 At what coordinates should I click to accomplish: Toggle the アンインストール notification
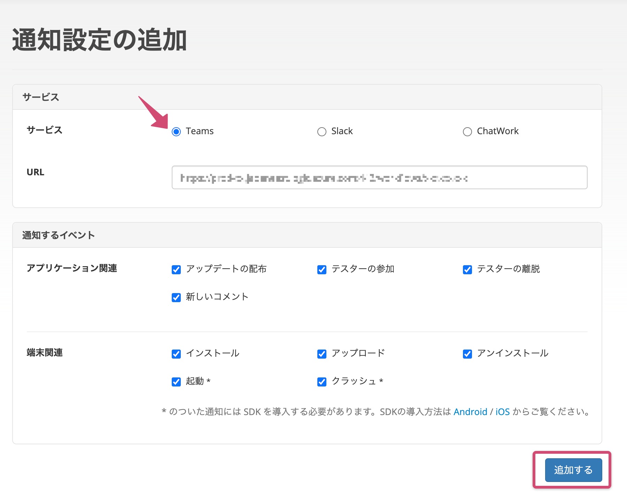(x=467, y=354)
